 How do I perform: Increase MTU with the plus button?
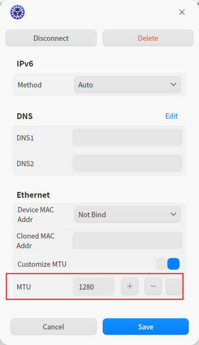tap(130, 286)
